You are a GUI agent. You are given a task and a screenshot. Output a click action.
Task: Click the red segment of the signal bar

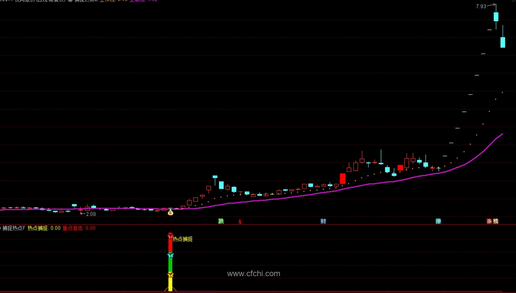point(171,246)
